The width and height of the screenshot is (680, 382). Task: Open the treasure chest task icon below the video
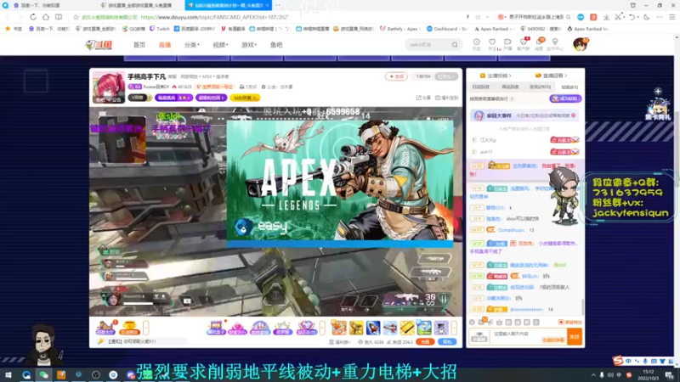pos(105,328)
